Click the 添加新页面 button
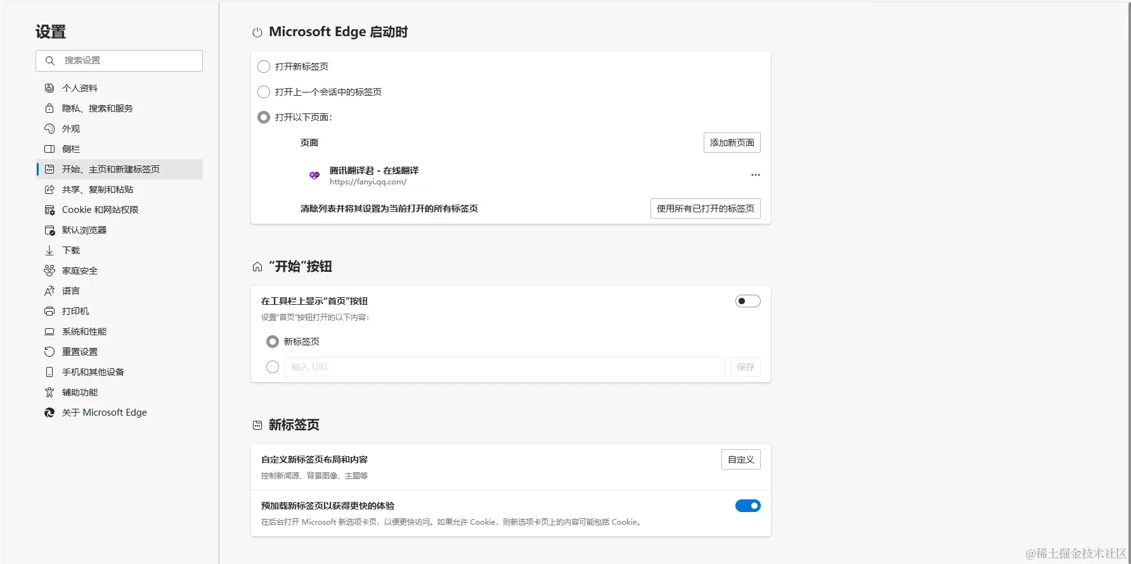 (x=732, y=143)
